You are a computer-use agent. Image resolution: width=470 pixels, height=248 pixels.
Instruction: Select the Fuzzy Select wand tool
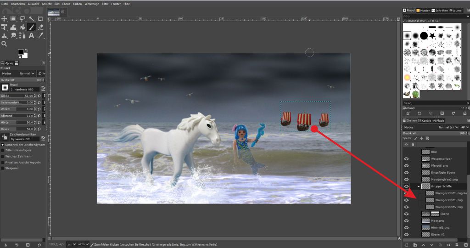(x=32, y=18)
